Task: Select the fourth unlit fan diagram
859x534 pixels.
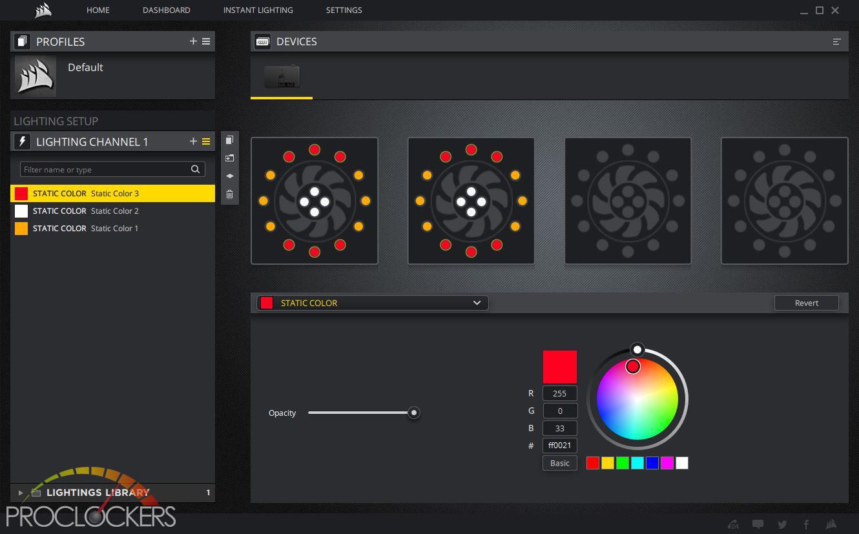Action: click(x=785, y=201)
